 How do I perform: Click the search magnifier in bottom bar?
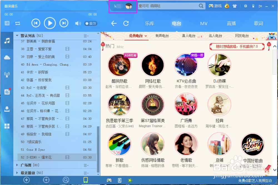pos(66,180)
